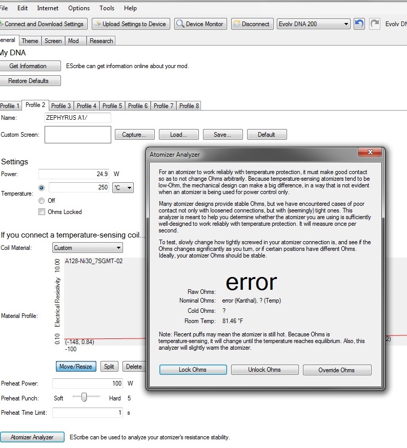
Task: Click the blue undo arrow icon
Action: (x=359, y=24)
